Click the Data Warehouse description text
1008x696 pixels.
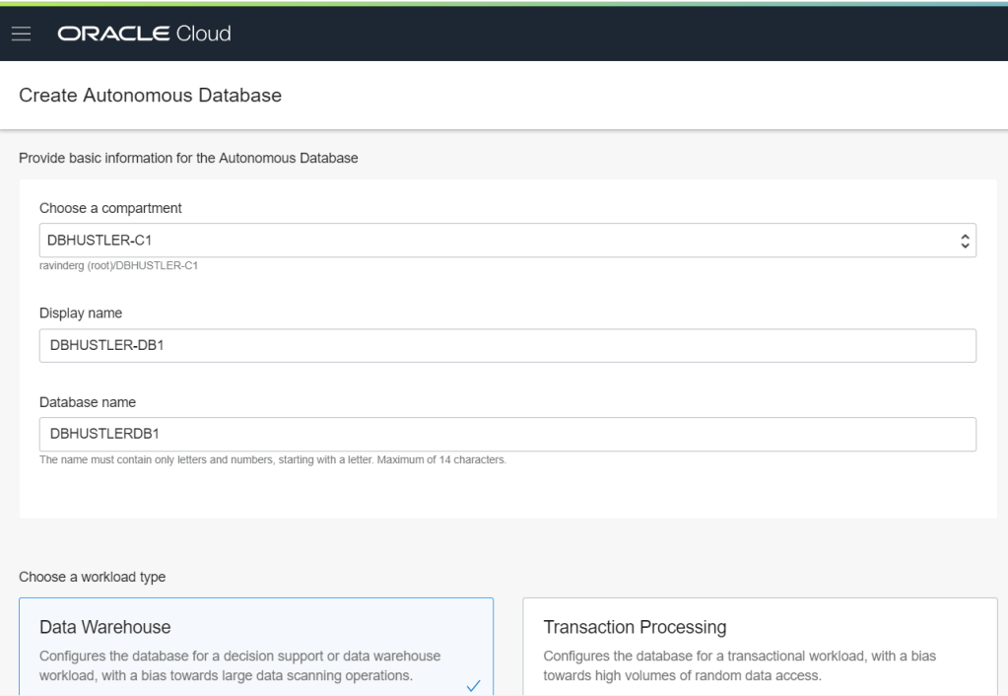pos(240,665)
